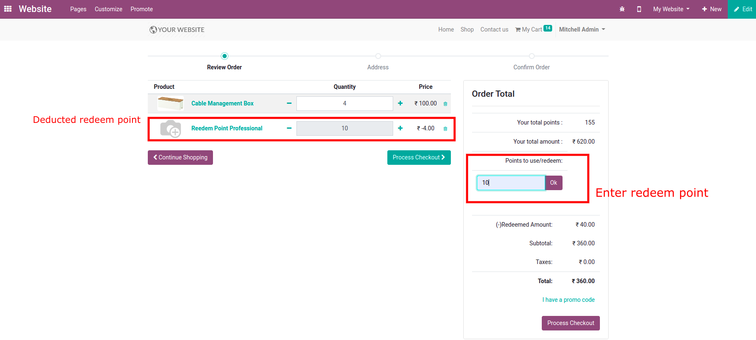
Task: Focus the points to redeem input field
Action: point(511,183)
